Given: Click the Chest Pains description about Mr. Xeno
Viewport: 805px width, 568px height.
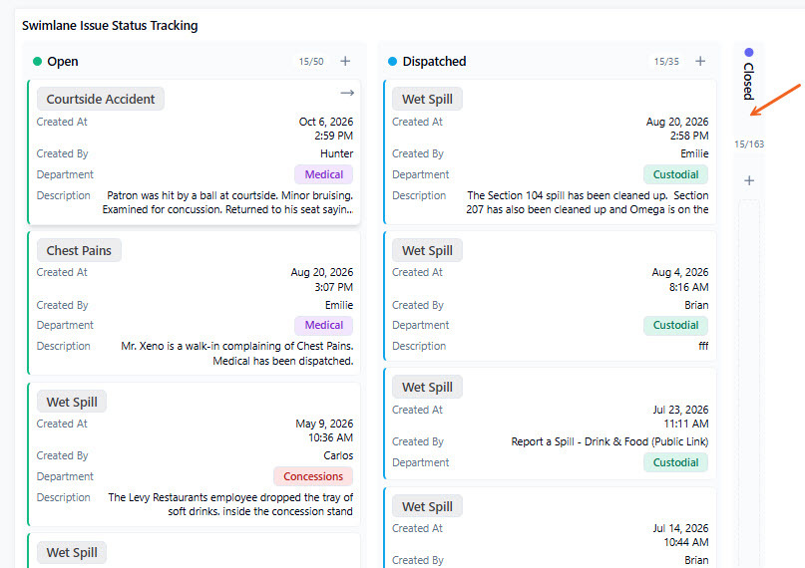Looking at the screenshot, I should (237, 353).
